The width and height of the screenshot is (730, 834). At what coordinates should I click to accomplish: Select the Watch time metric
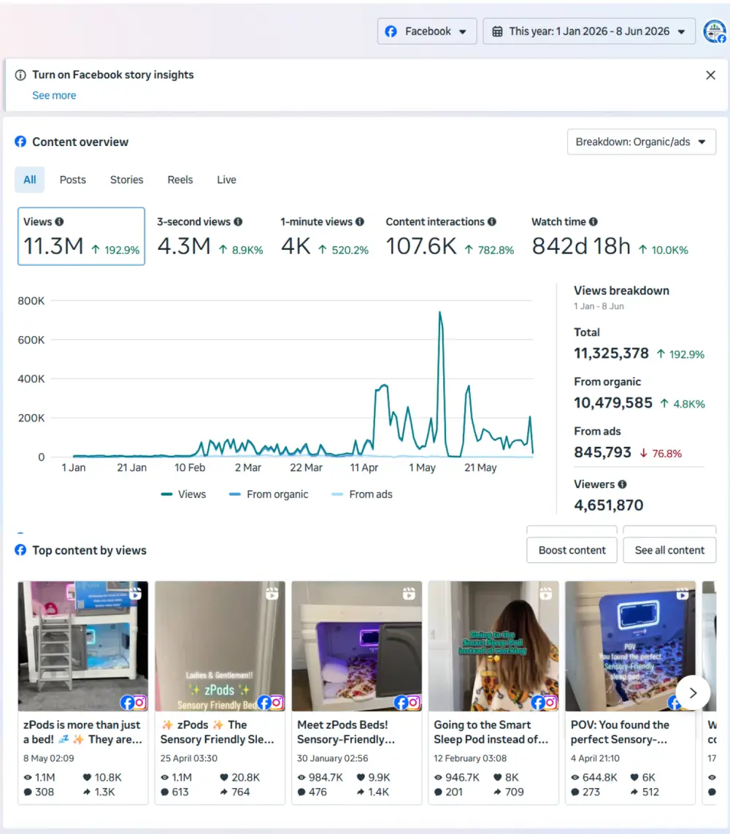click(x=610, y=236)
